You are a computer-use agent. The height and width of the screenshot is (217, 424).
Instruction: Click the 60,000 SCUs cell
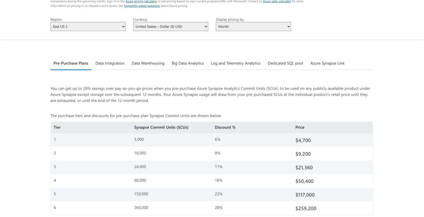140,181
